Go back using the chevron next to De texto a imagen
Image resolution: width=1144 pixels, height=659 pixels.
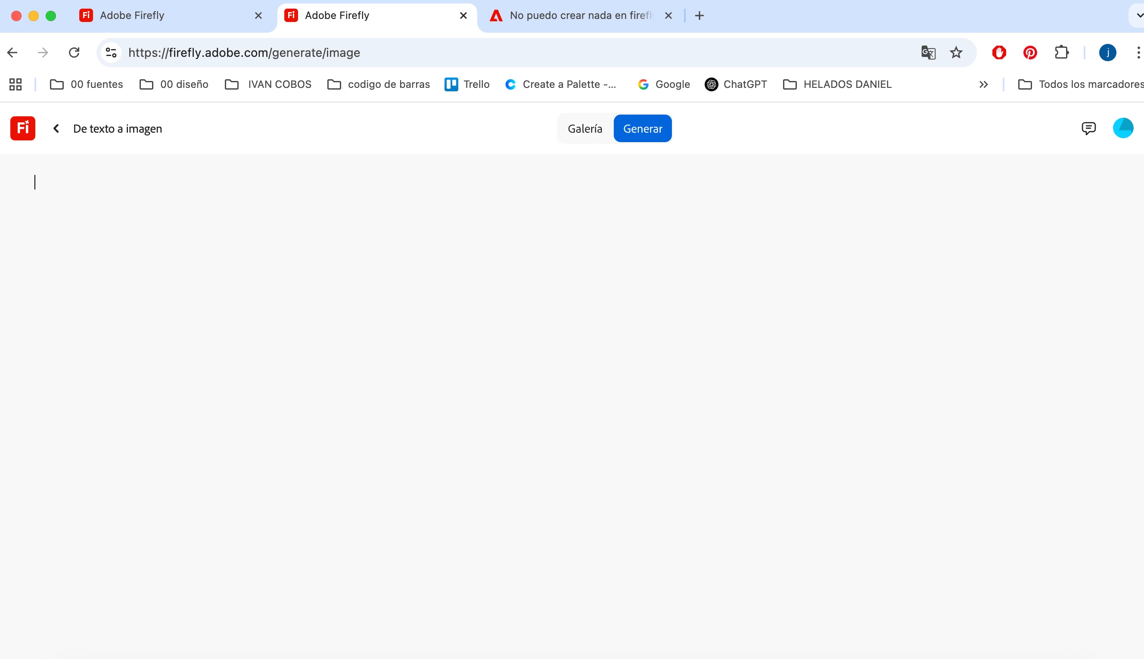coord(56,128)
